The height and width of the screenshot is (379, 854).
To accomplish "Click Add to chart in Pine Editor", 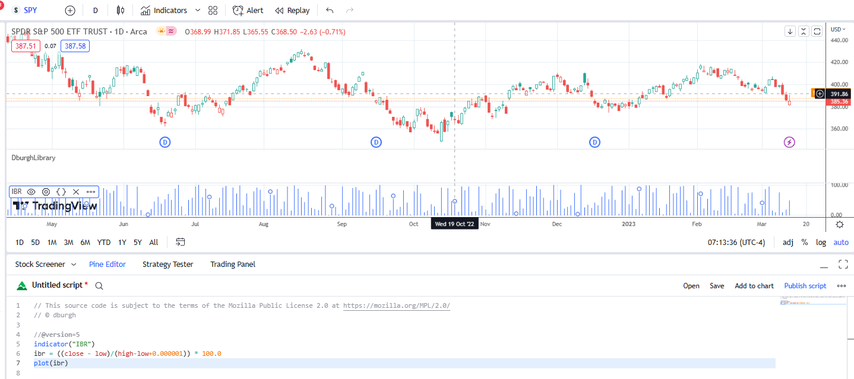I will click(754, 285).
